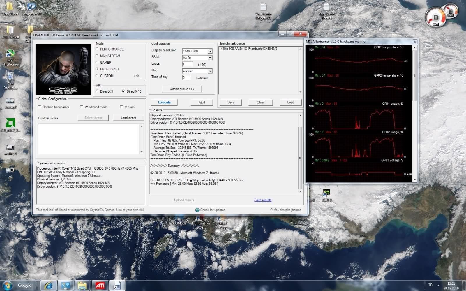Image resolution: width=466 pixels, height=291 pixels.
Task: Click the Results panel scroll-down arrow
Action: 300,191
